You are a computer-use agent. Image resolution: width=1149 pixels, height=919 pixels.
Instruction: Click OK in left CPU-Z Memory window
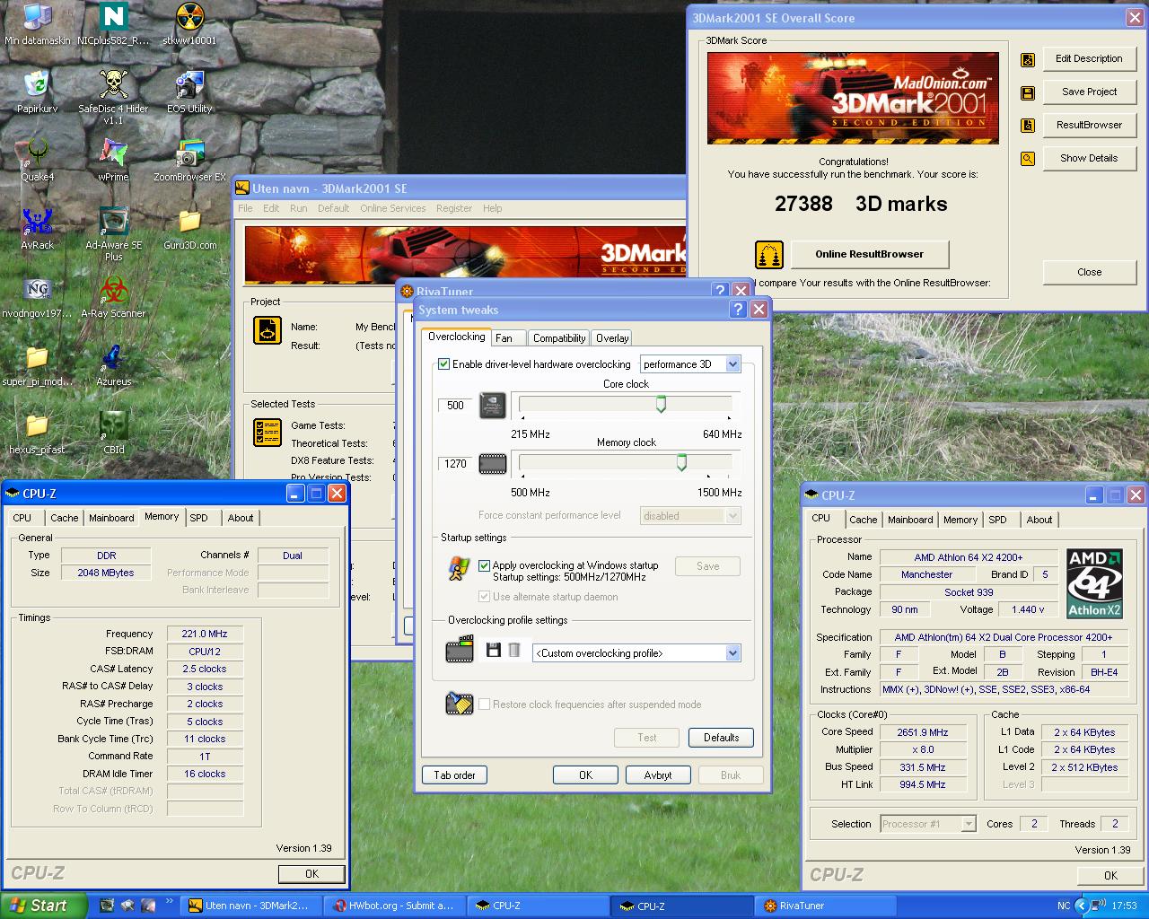tap(311, 873)
